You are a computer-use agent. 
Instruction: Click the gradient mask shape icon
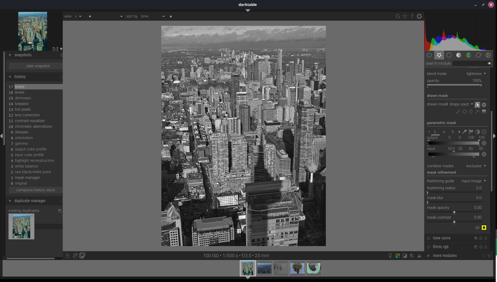tap(484, 112)
